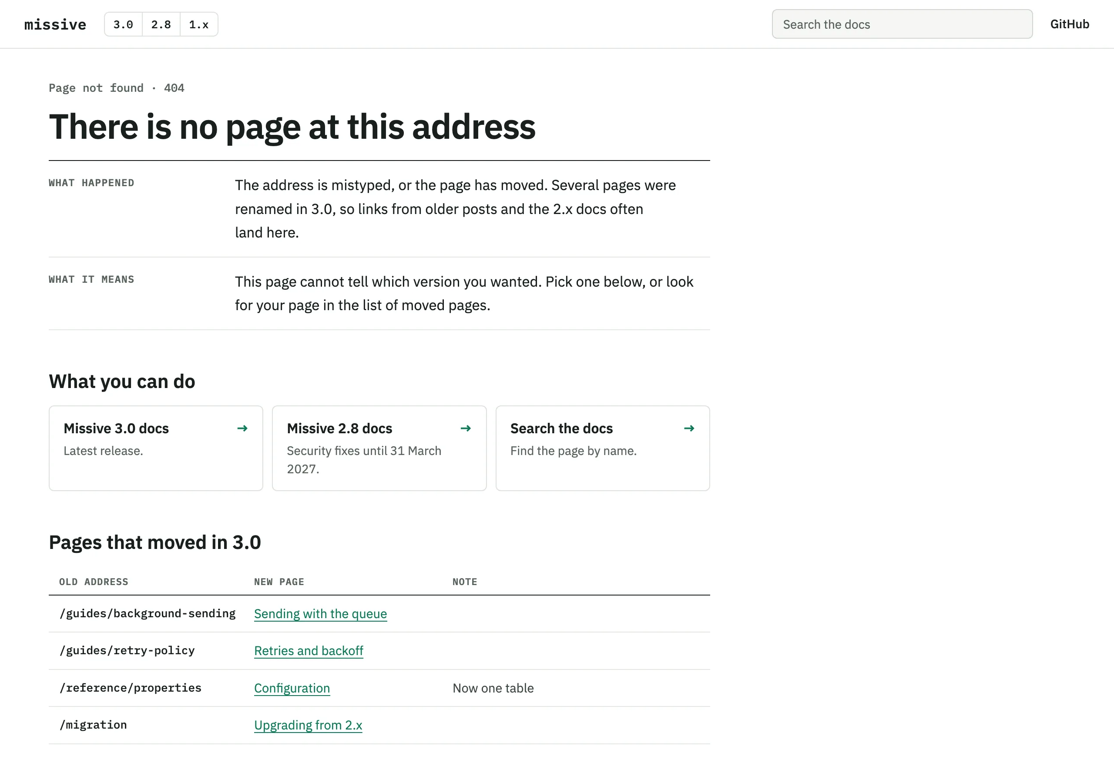
Task: Click the Page not found · 404 label
Action: [117, 88]
